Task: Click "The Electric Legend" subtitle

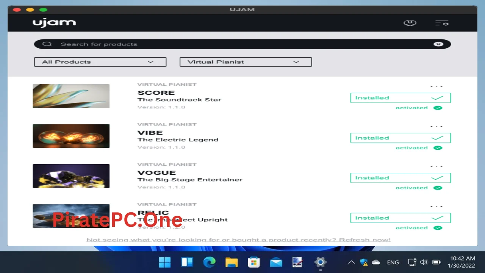Action: pos(178,140)
